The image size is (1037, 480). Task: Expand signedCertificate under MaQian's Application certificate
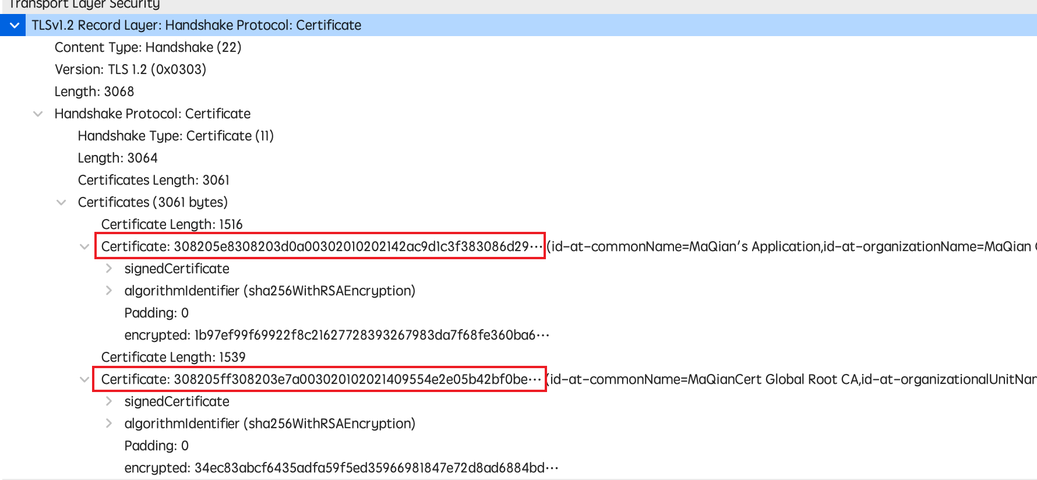pos(109,269)
